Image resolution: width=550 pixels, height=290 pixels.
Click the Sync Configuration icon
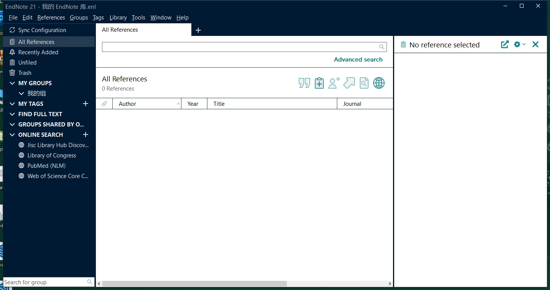[x=12, y=30]
